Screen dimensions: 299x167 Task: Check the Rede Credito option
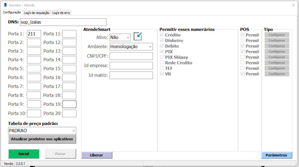(162, 63)
